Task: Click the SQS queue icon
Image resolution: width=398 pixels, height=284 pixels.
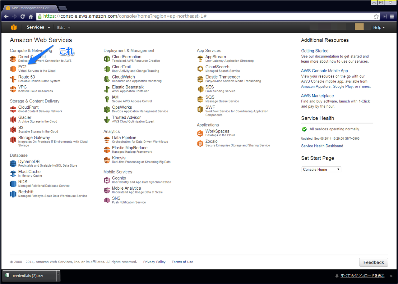Action: pos(200,99)
